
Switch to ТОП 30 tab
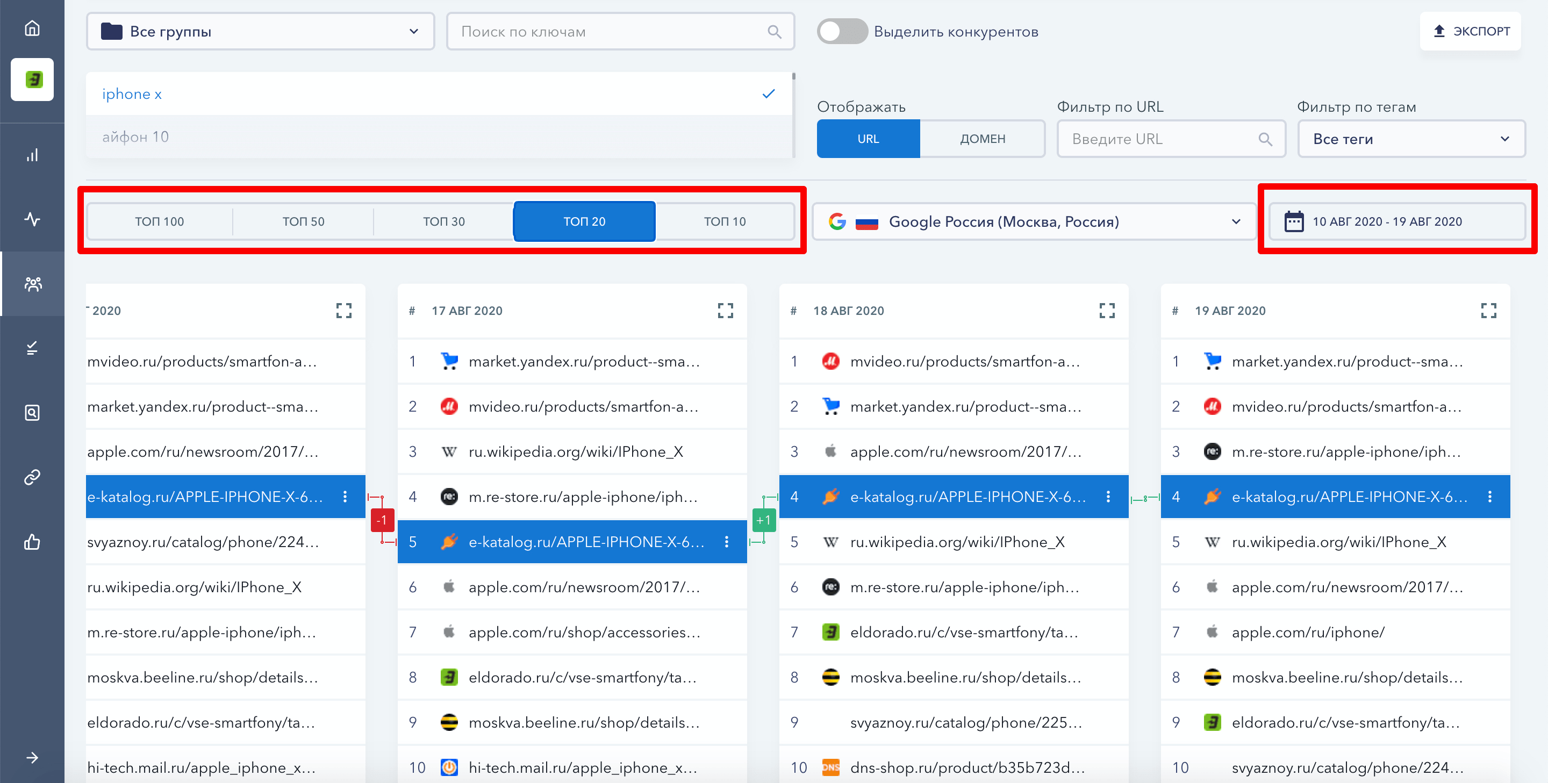click(x=443, y=221)
